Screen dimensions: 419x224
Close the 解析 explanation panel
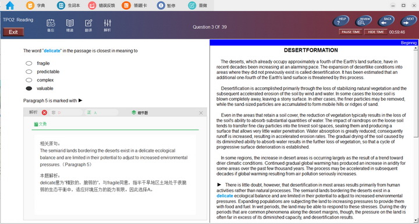(x=201, y=113)
